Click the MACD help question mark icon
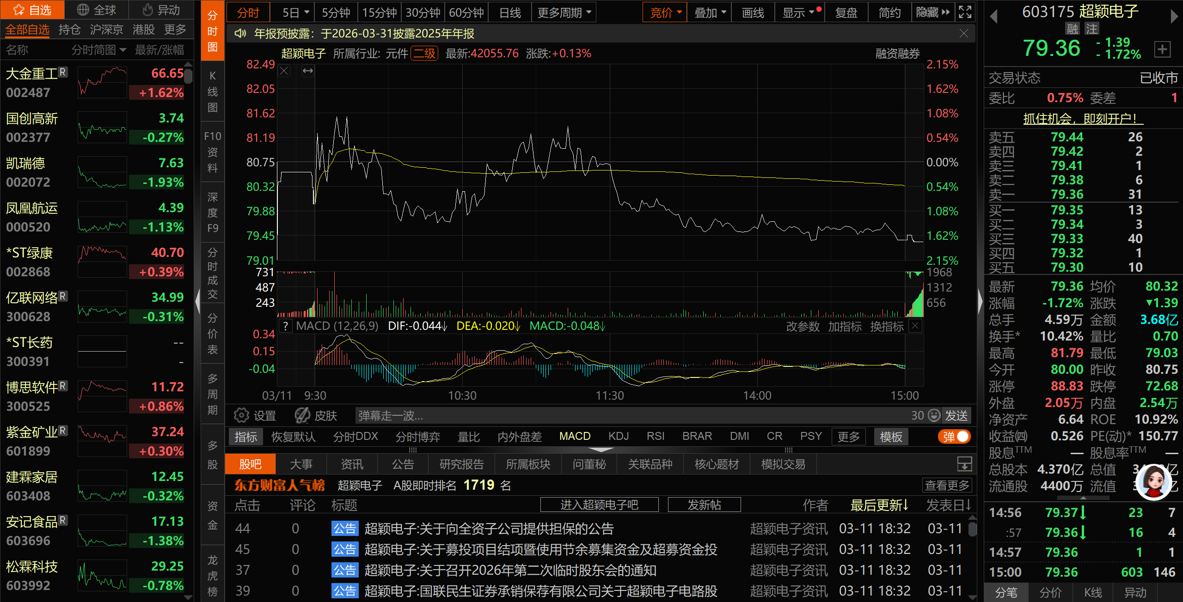 [286, 326]
